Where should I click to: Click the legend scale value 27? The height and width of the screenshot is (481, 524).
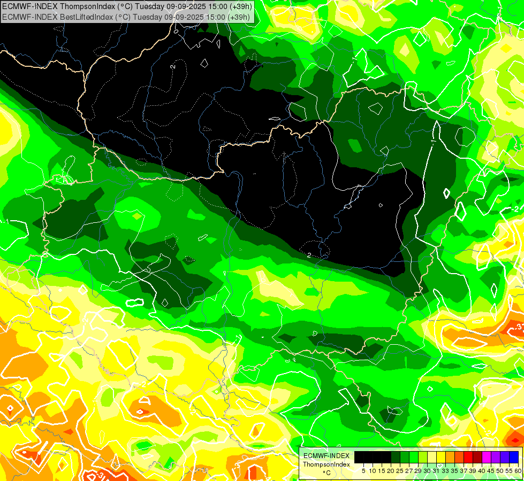[409, 471]
